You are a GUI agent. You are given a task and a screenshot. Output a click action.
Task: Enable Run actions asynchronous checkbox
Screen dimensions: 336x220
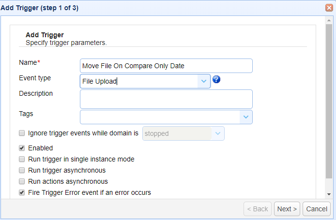tap(22, 181)
